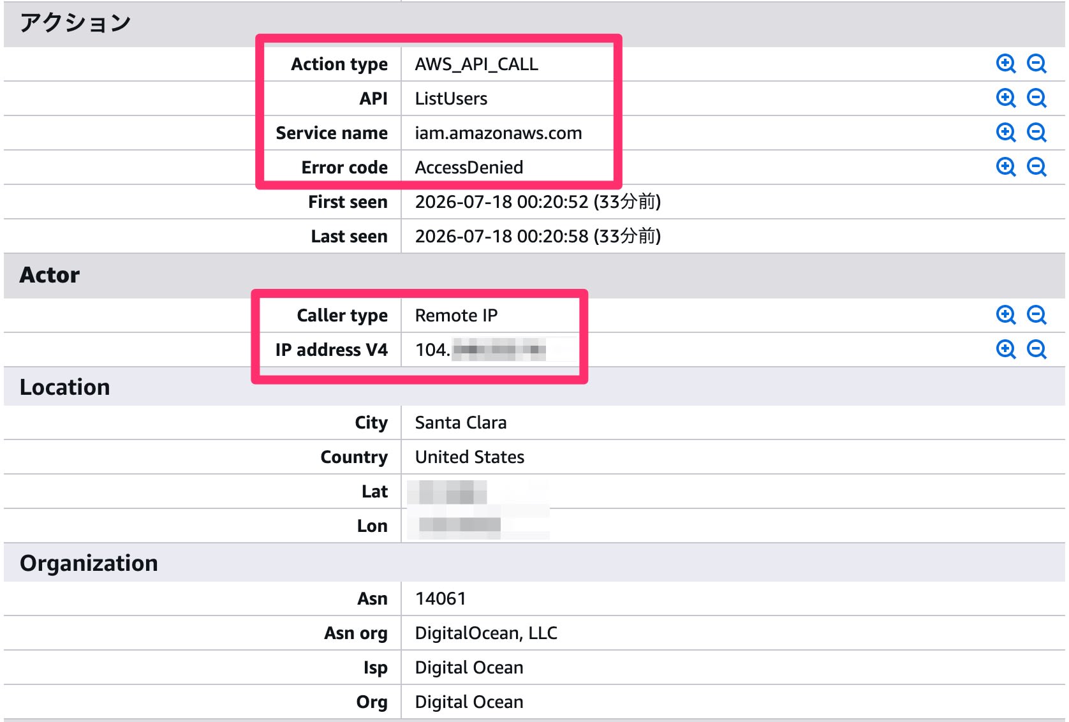Exclude ListUsers API with zoom-out icon
Image resolution: width=1069 pixels, height=722 pixels.
[x=1036, y=98]
